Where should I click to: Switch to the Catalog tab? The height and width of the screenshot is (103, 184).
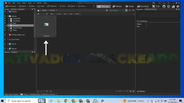14,9
